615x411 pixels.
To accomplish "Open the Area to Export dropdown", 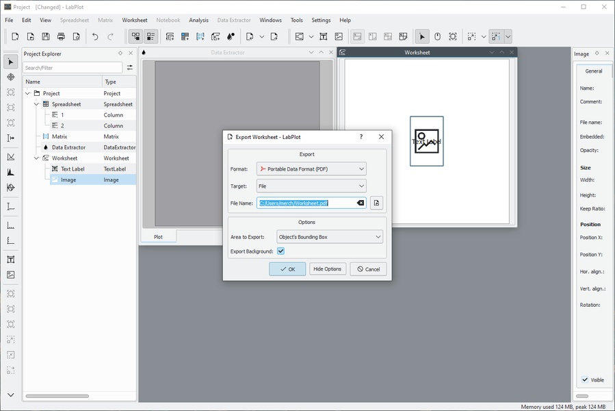I will 330,237.
